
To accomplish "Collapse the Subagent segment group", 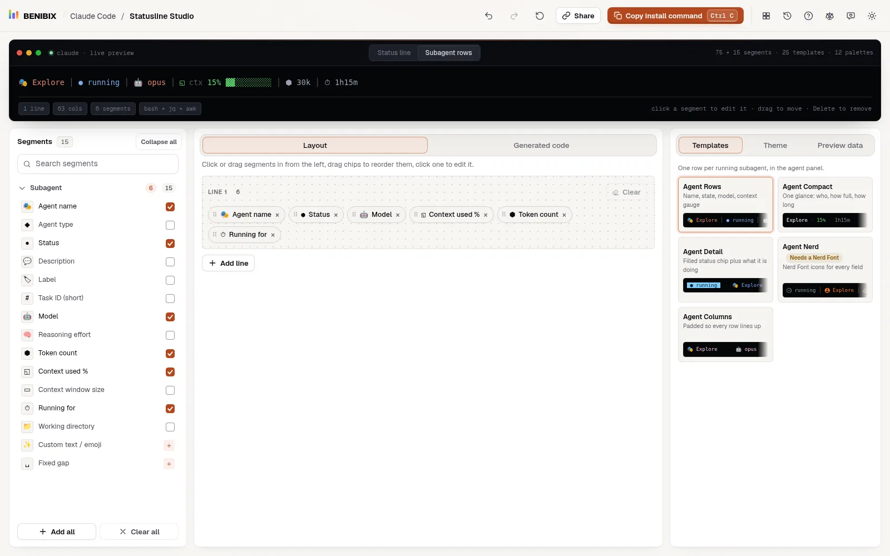I will (22, 188).
